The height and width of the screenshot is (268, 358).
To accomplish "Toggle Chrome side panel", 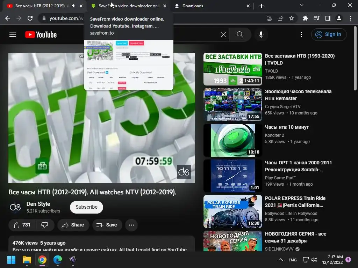I will point(328,18).
